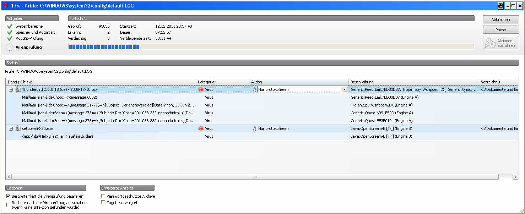This screenshot has width=525, height=214.
Task: Uncheck Bei Systemlast die Virenprüfung pausieren
Action: click(x=8, y=196)
